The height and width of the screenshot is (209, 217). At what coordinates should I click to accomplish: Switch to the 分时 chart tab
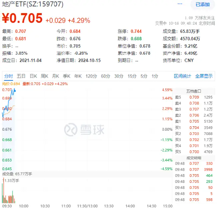tap(8, 76)
